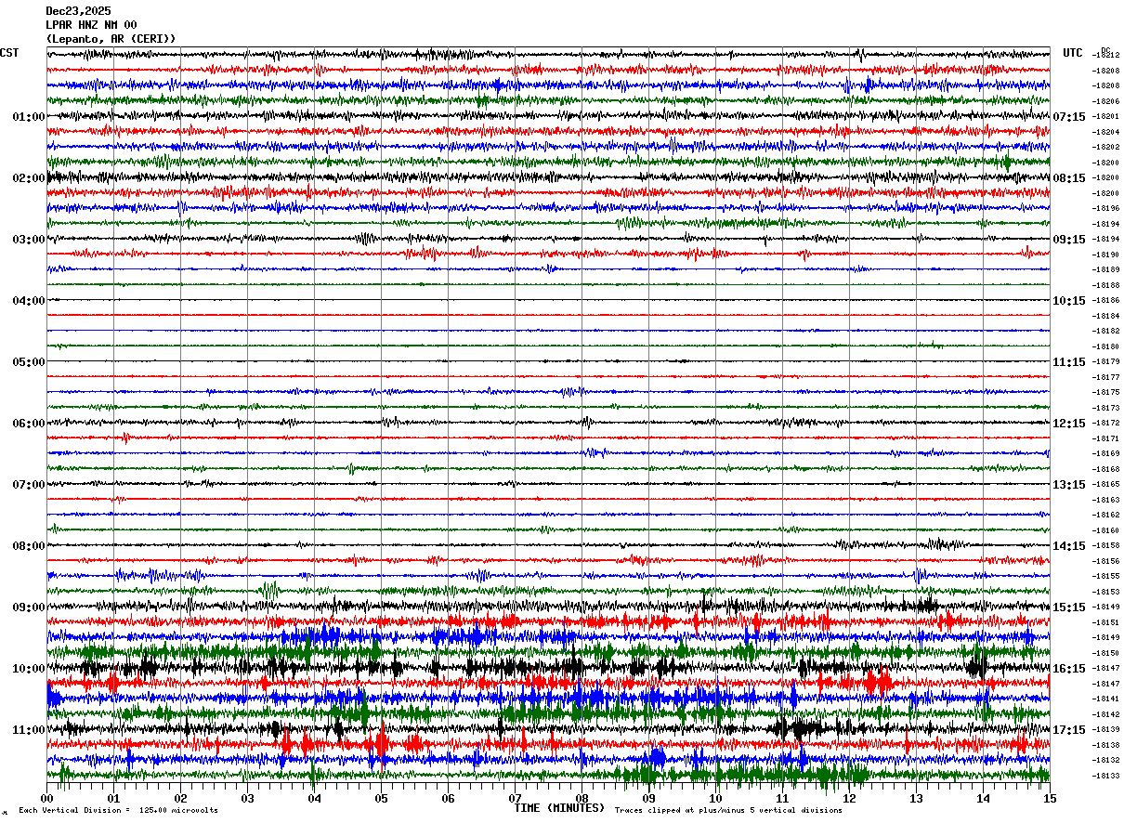Click the DC offset value -18139
This screenshot has width=1124, height=823.
[1106, 730]
